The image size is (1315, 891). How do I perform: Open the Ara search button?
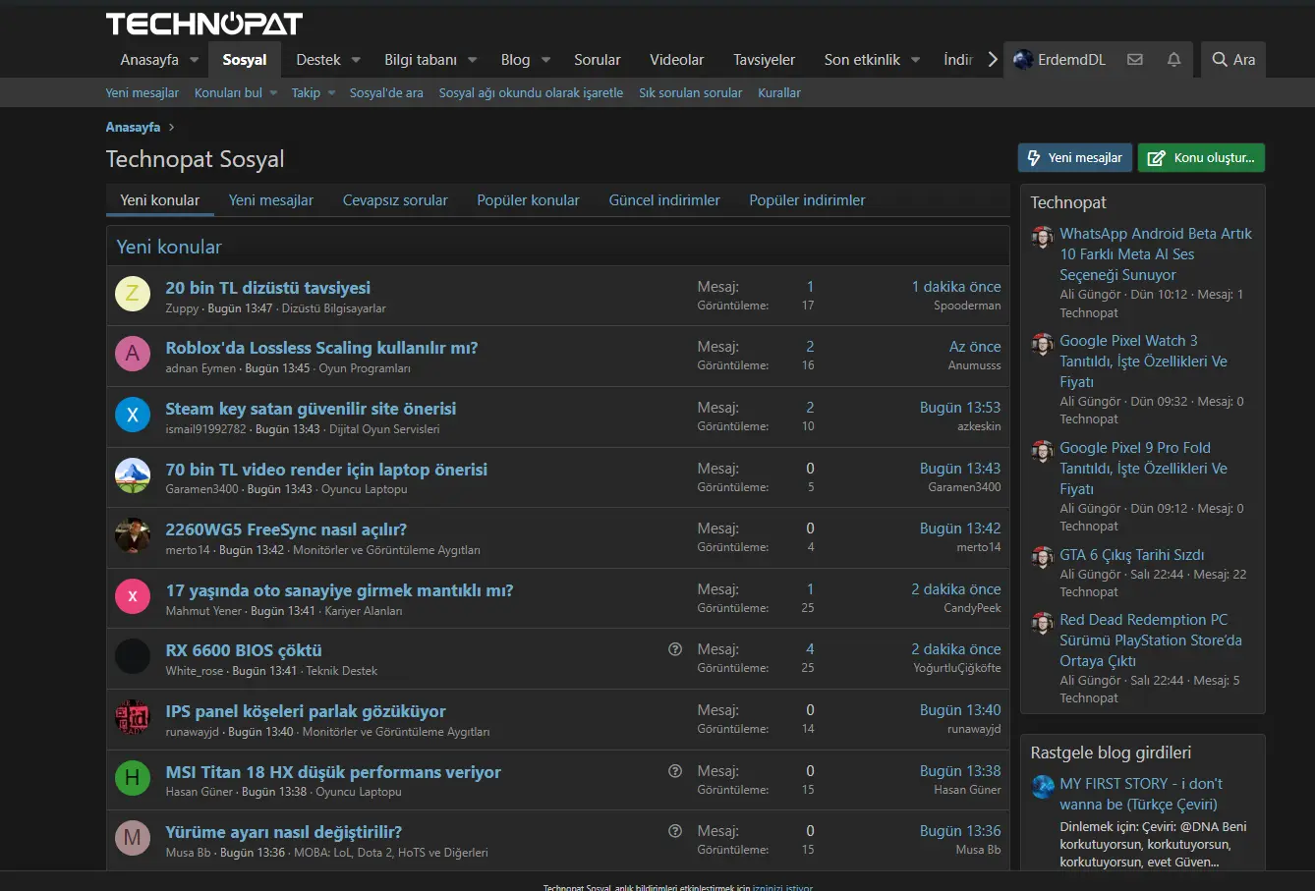[1233, 60]
